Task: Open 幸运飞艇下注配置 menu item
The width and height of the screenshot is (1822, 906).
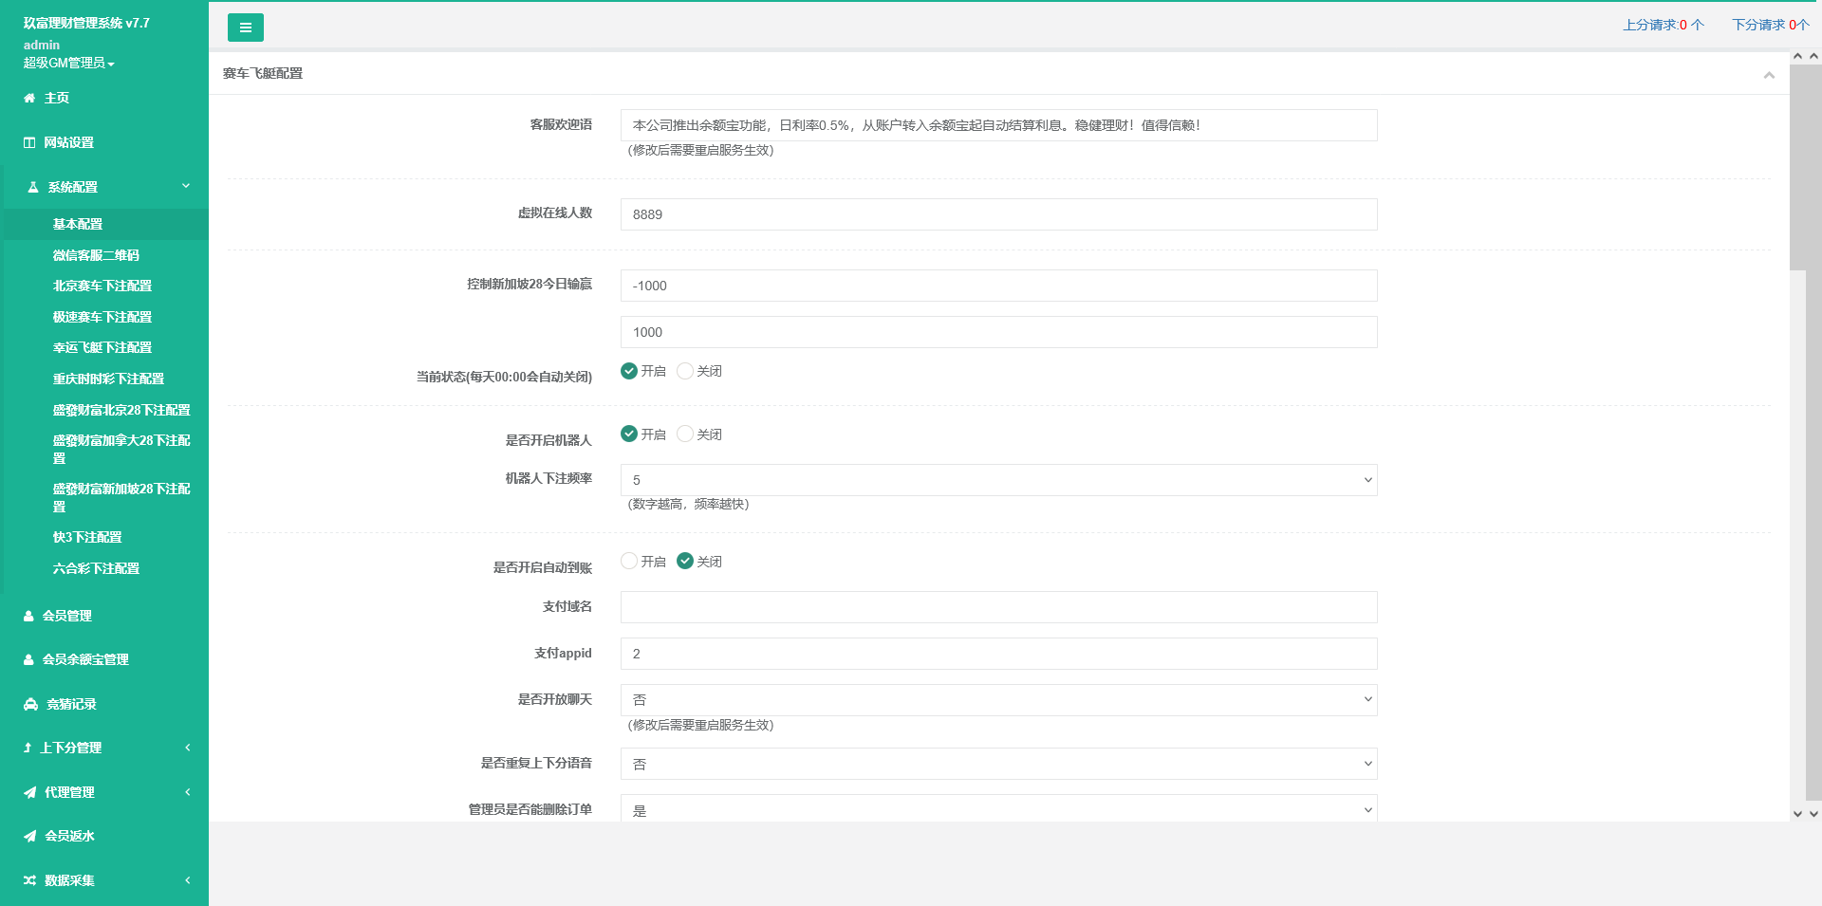Action: [x=104, y=347]
